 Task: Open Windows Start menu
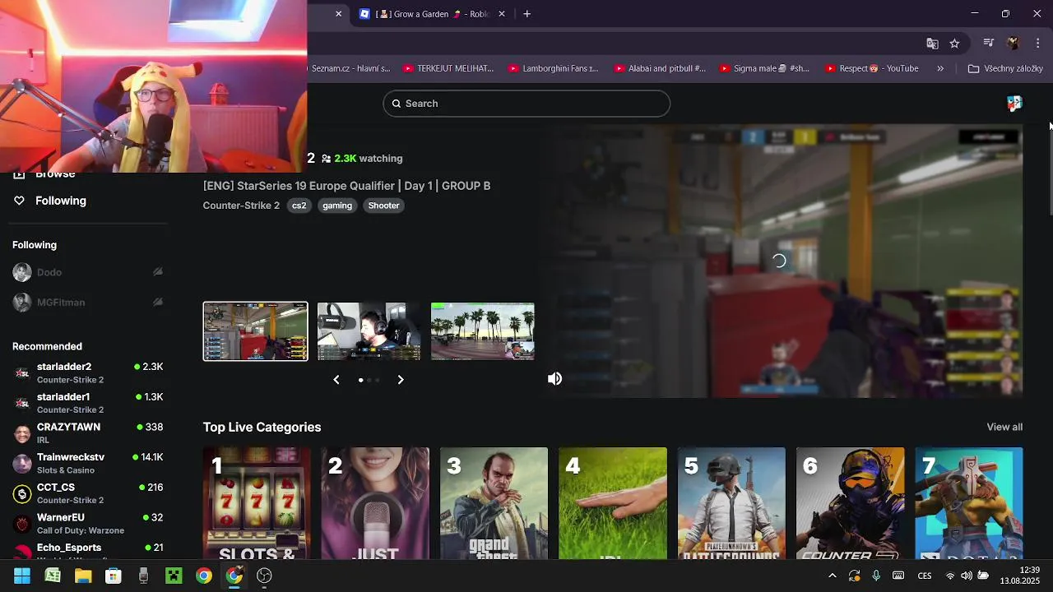tap(22, 576)
